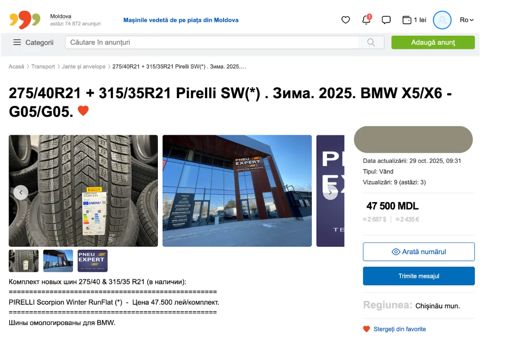Open the wallet balance 1 lei
Viewport: 505px width, 340px height.
click(x=414, y=20)
